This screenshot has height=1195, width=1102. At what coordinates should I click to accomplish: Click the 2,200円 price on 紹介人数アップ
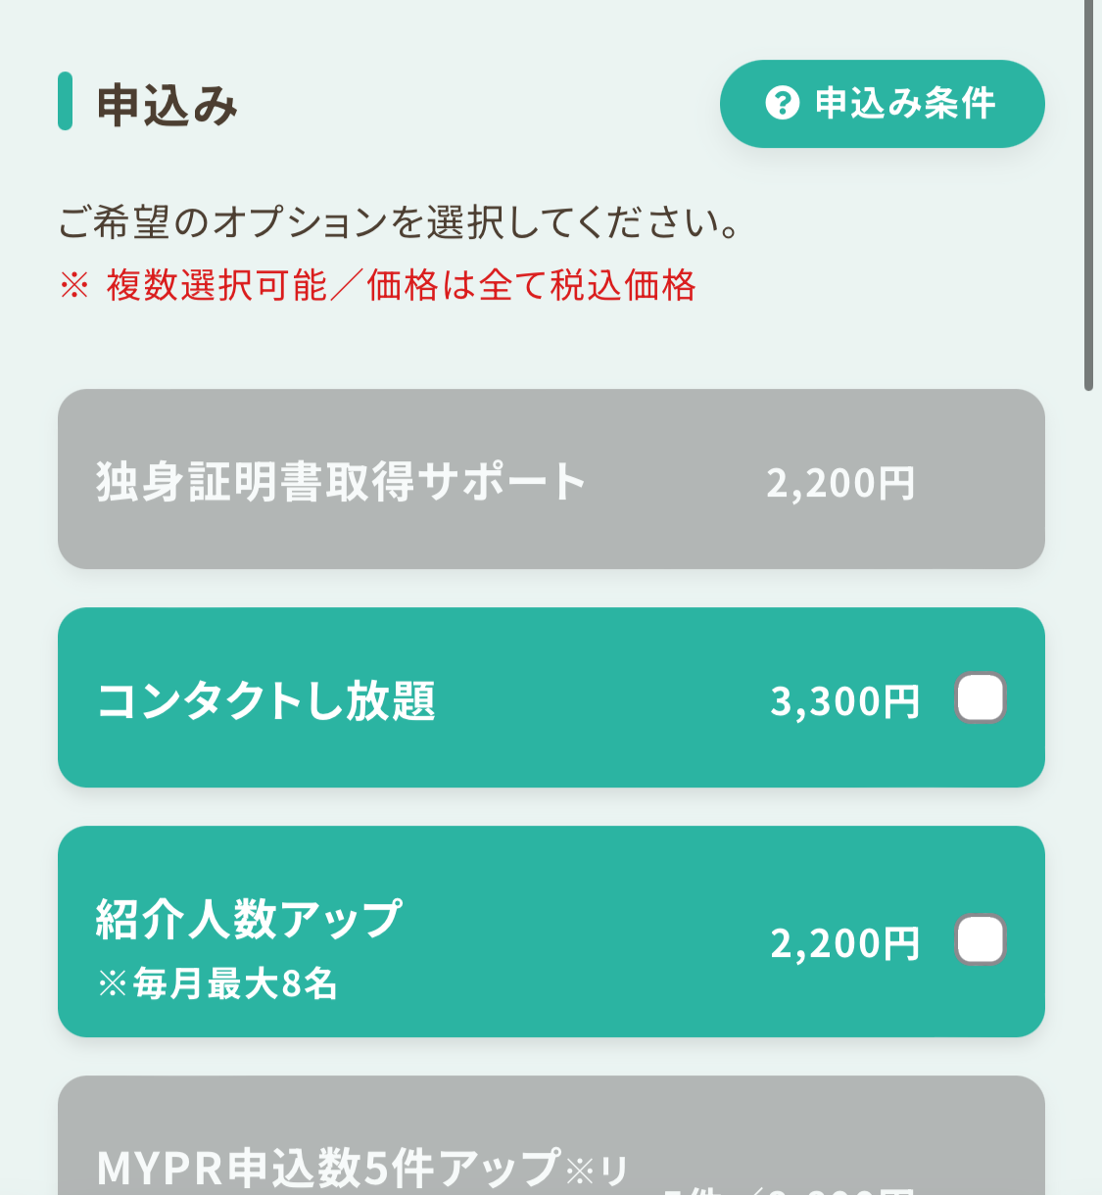[844, 943]
